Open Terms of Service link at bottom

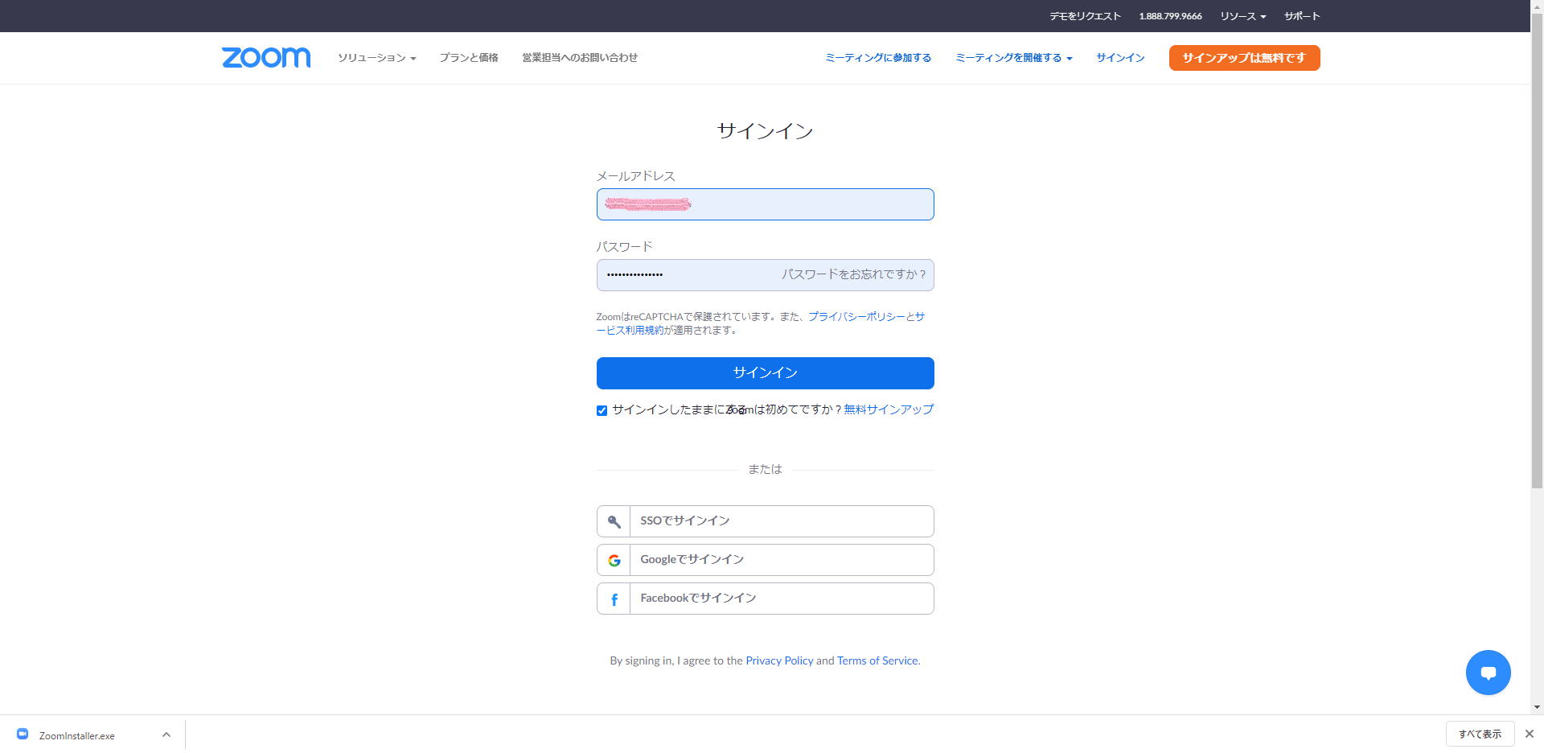click(x=877, y=660)
